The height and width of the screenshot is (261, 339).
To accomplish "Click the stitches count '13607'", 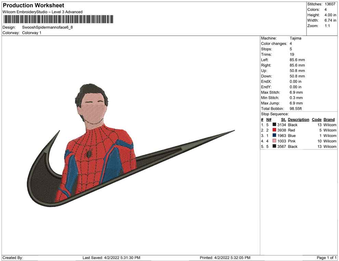I will [330, 4].
